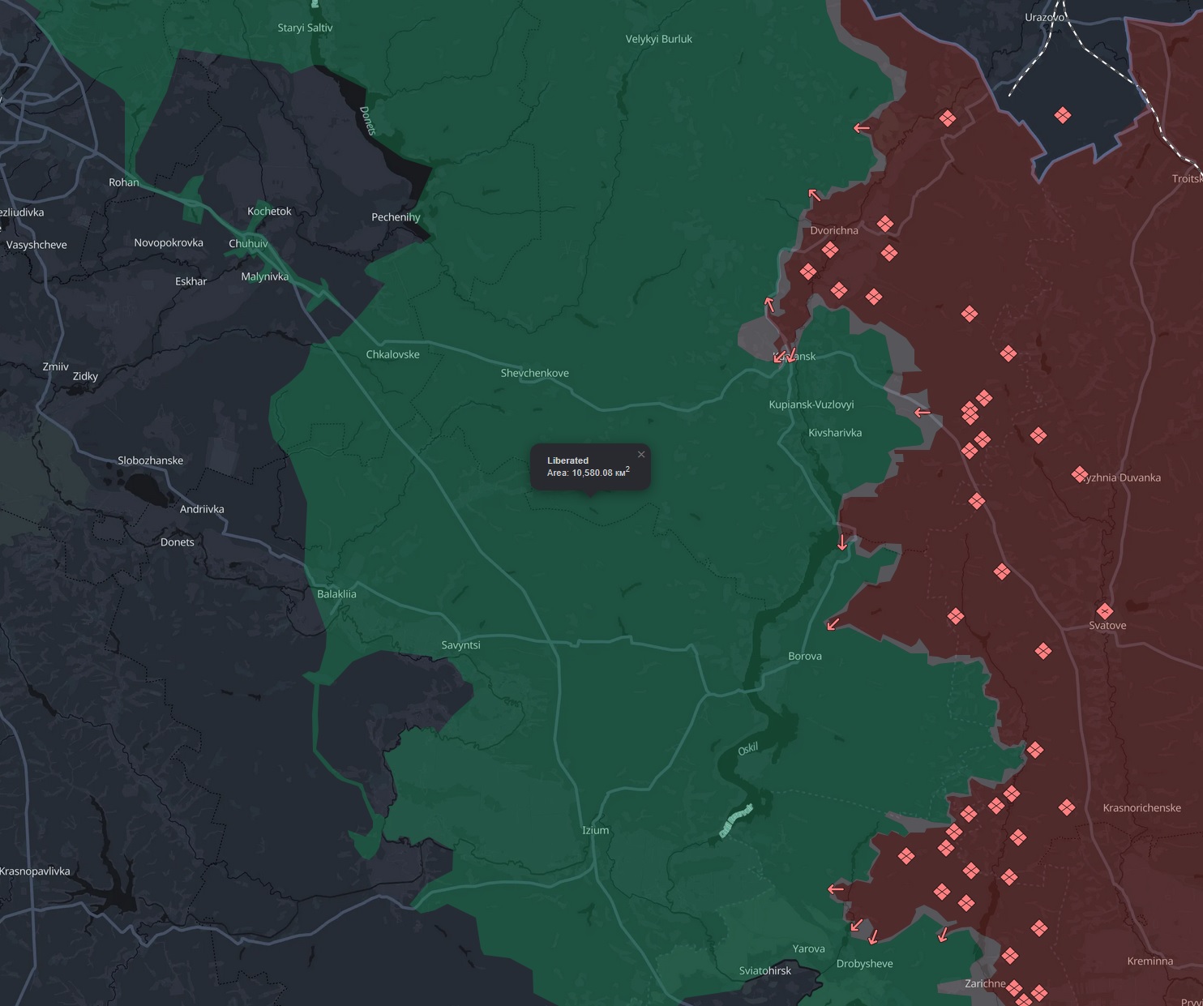This screenshot has width=1203, height=1006.
Task: Click the Izium city label
Action: click(595, 830)
